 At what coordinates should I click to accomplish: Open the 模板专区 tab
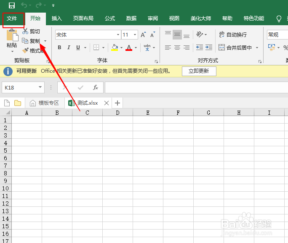pyautogui.click(x=45, y=103)
